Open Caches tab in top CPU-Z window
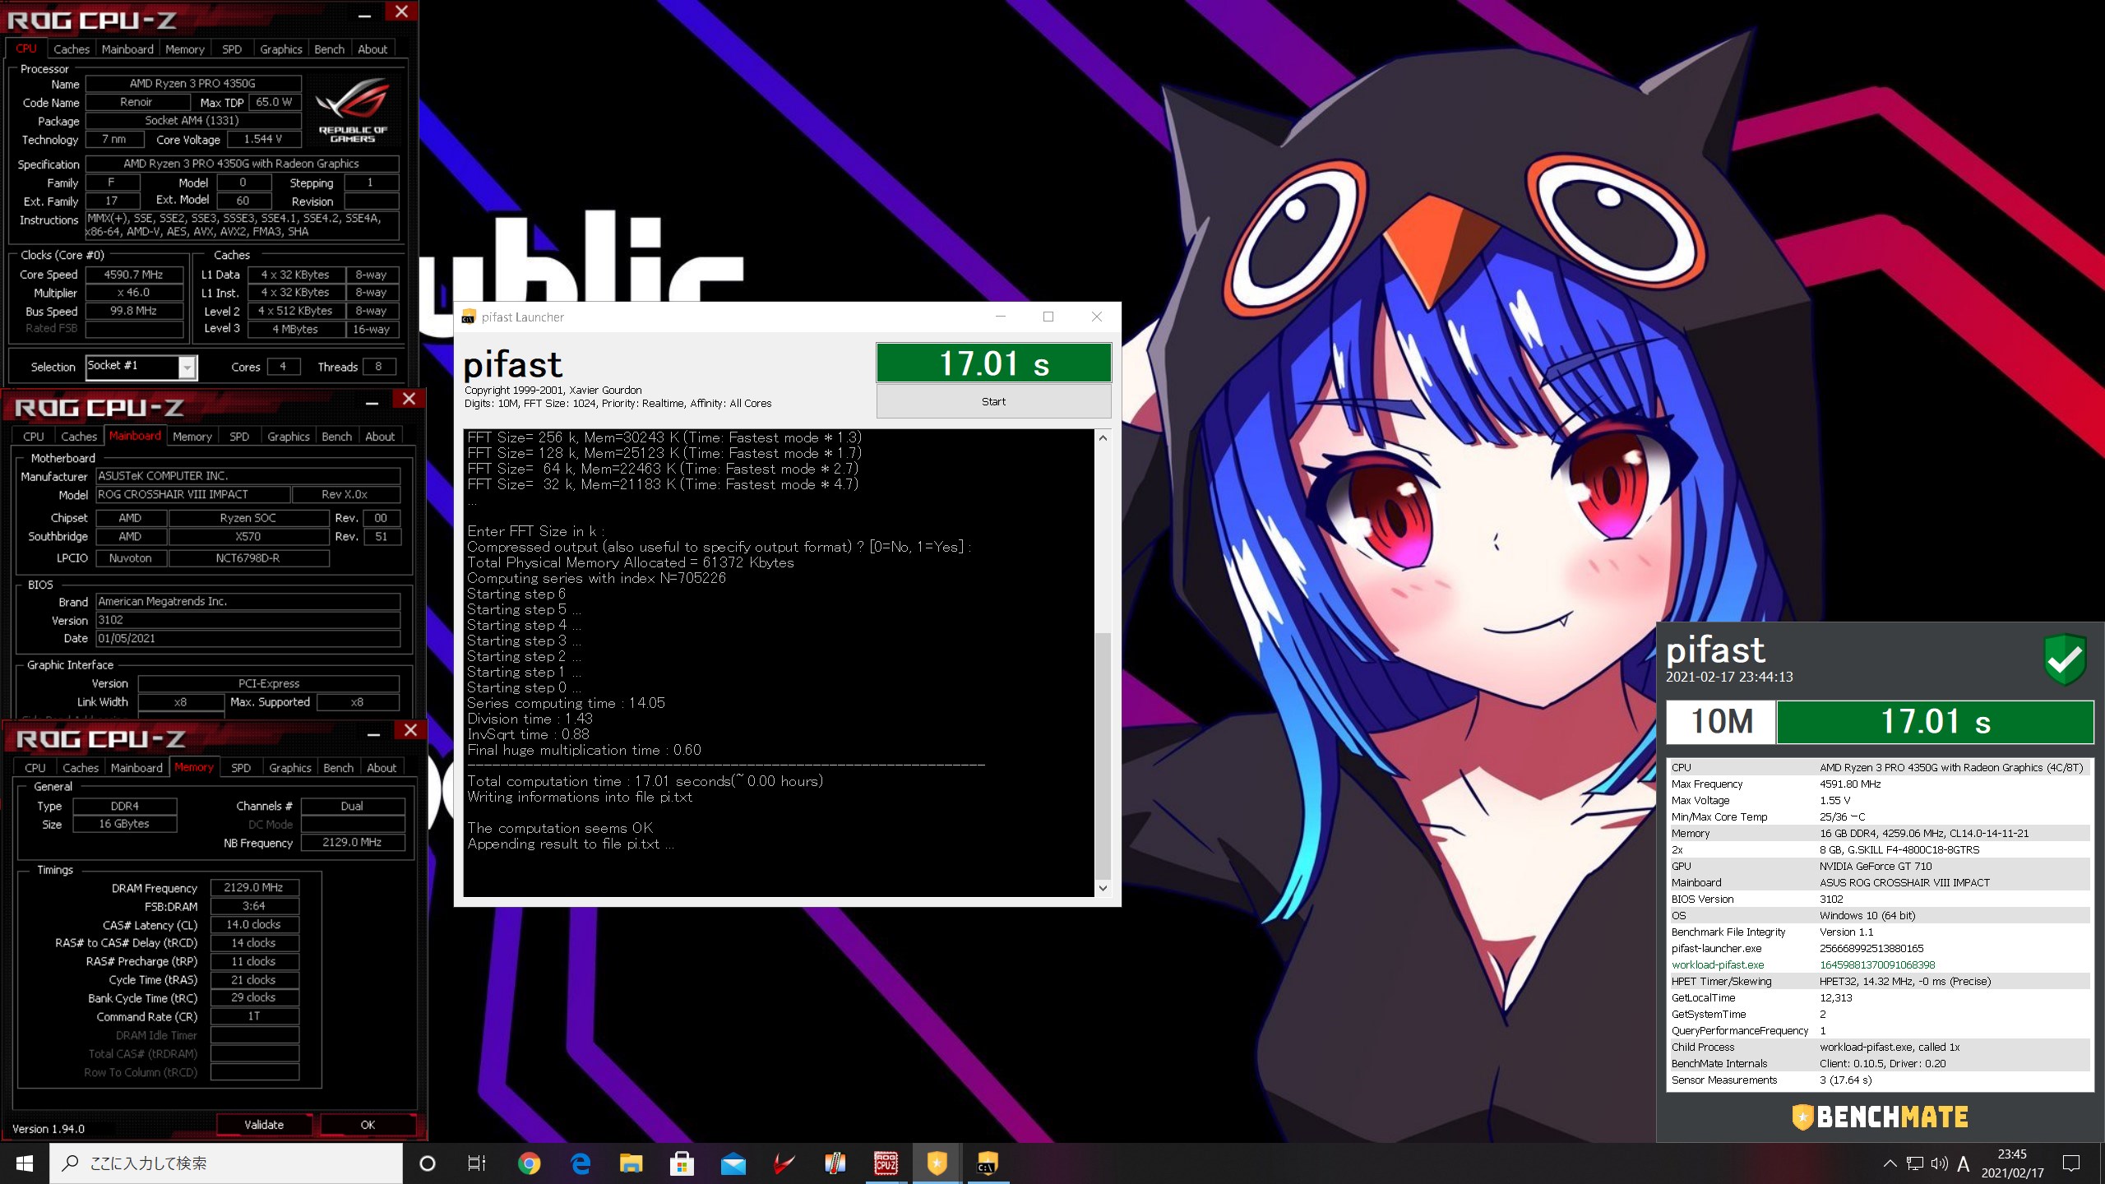The image size is (2105, 1184). pyautogui.click(x=72, y=49)
